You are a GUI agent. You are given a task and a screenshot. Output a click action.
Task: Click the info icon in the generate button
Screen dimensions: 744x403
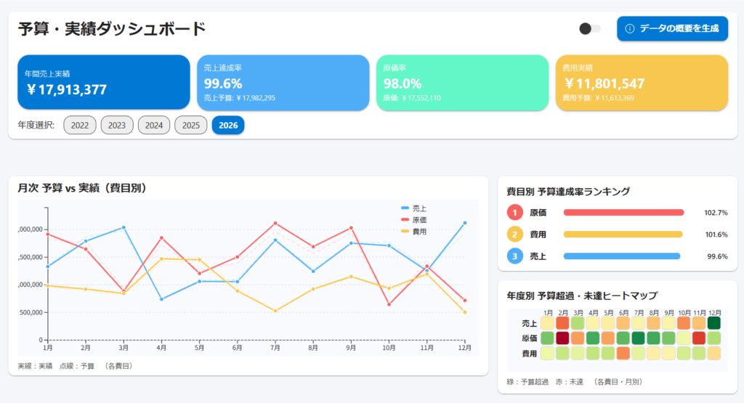(630, 28)
